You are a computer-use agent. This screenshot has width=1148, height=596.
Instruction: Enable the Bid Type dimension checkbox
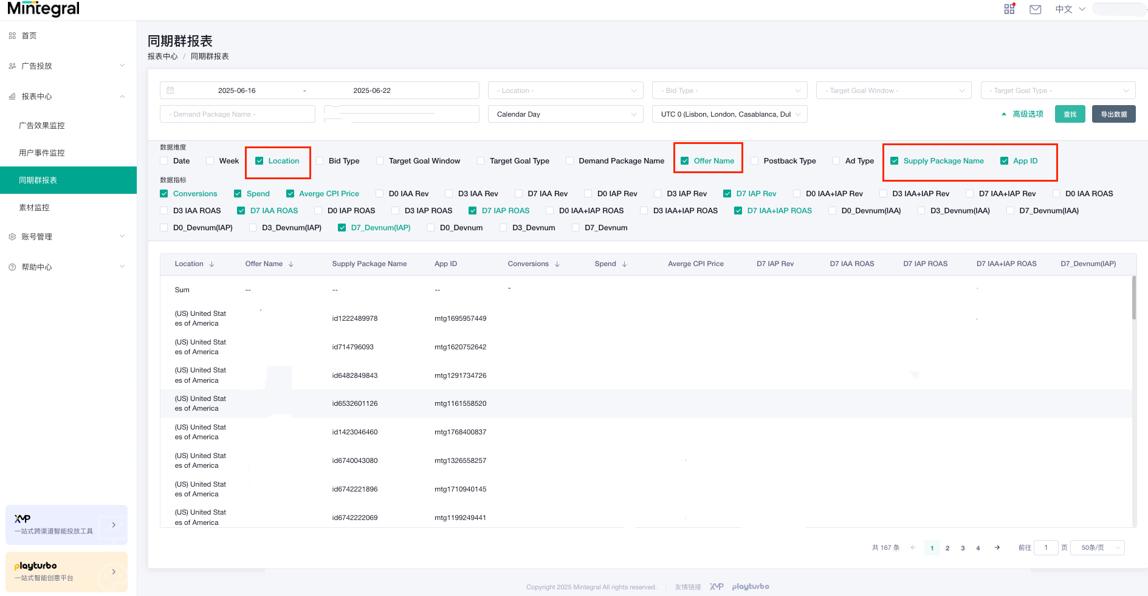320,161
